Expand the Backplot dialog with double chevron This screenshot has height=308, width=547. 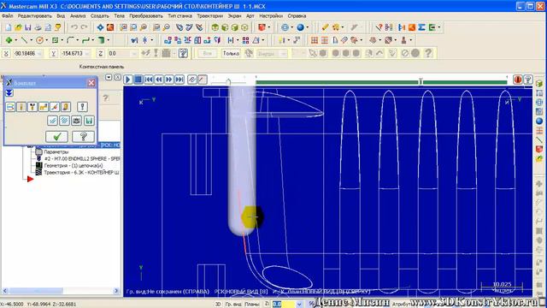(9, 93)
